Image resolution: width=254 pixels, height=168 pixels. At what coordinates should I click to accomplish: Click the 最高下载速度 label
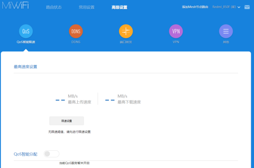click(x=129, y=102)
